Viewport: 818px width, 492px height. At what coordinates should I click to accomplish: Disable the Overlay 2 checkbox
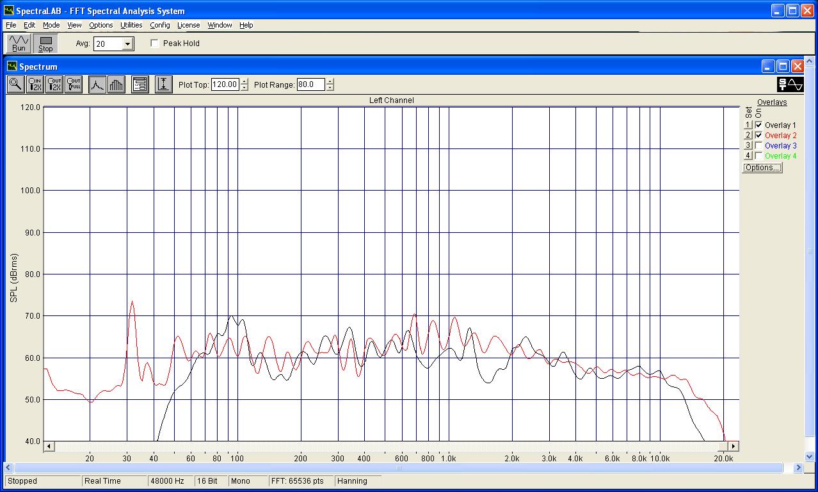[759, 136]
